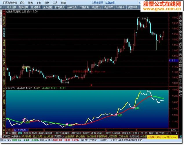Expand more indicators with the >> arrows
Viewport: 184px width, 145px height.
(x=167, y=133)
